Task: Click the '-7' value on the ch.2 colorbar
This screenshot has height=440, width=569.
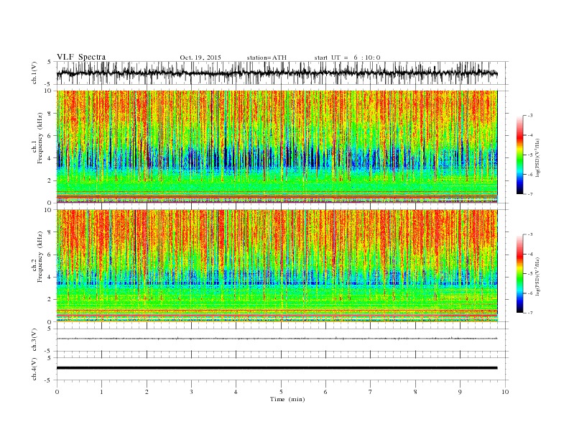Action: pyautogui.click(x=529, y=313)
